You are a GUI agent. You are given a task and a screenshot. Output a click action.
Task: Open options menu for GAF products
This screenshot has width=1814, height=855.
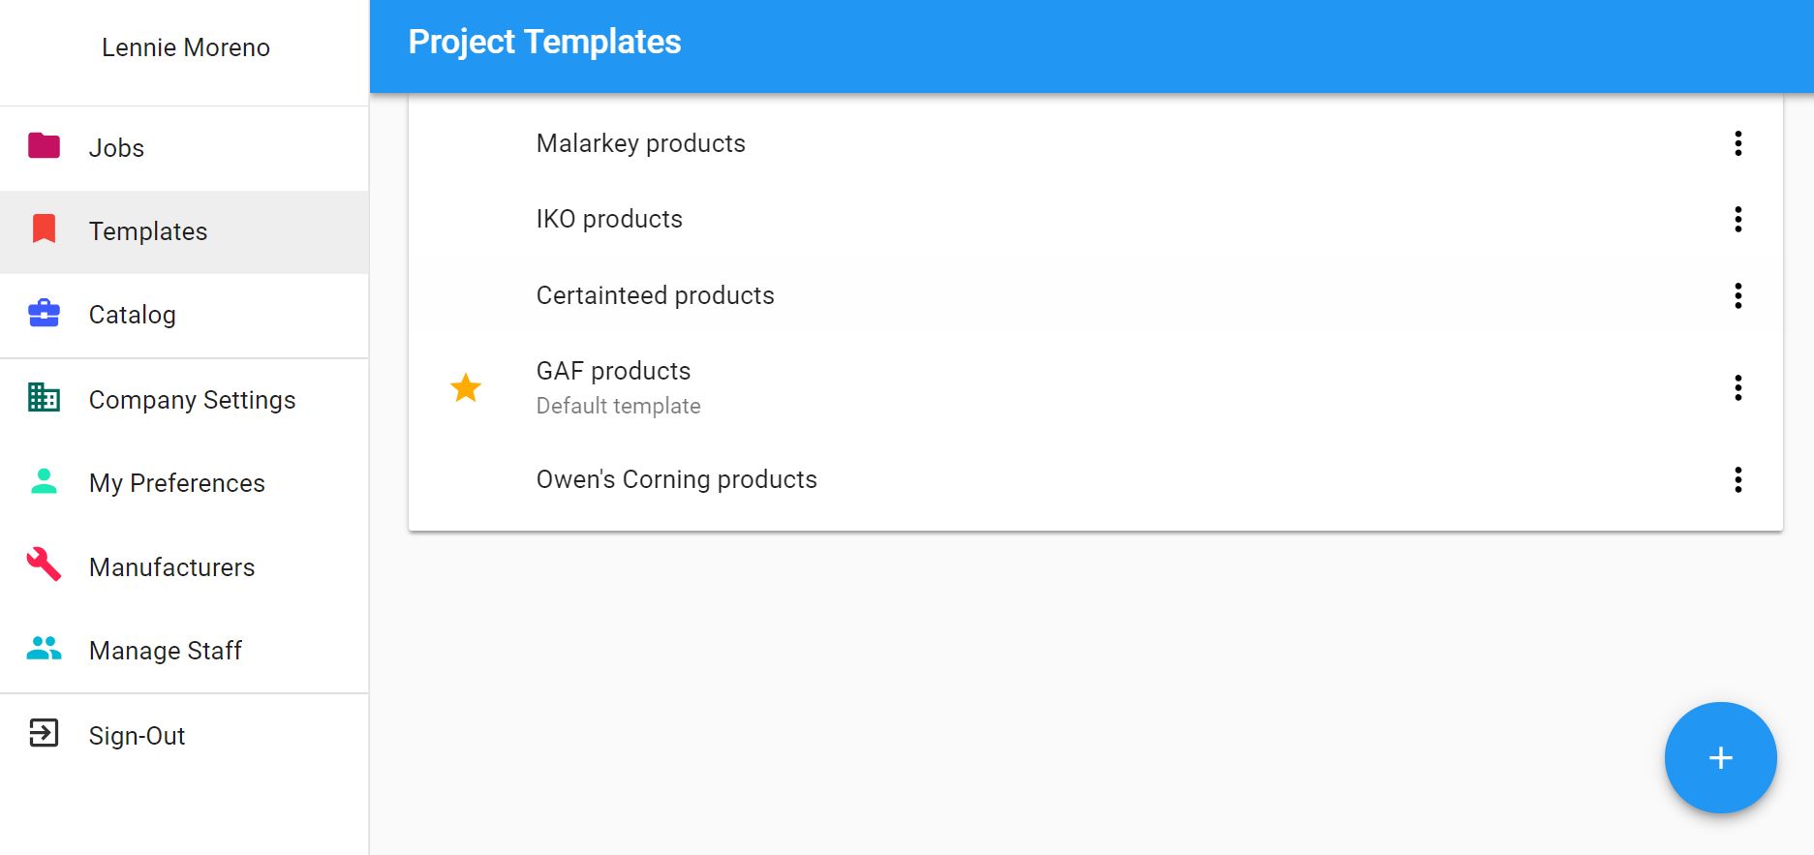click(1738, 388)
